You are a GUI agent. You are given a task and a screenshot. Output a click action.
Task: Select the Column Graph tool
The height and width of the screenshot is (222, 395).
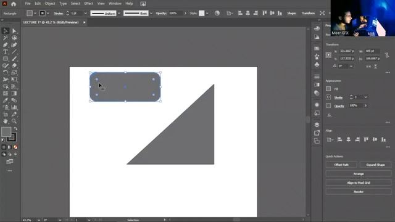(14, 107)
